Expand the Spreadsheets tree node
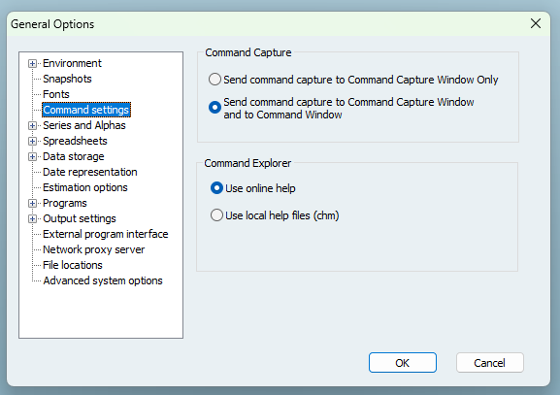 point(32,141)
